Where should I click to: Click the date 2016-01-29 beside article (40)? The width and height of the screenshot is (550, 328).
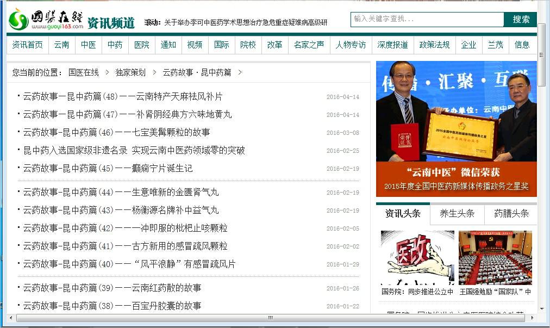tap(343, 264)
